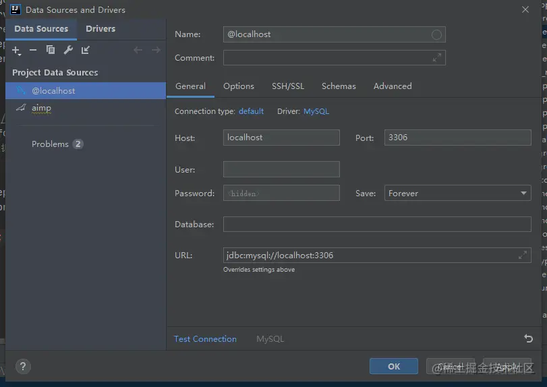Duplicate the selected data source
The width and height of the screenshot is (547, 387).
(x=51, y=50)
